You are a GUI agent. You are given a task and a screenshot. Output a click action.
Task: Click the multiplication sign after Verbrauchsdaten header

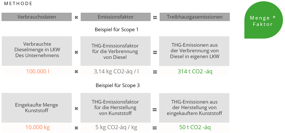[76, 18]
